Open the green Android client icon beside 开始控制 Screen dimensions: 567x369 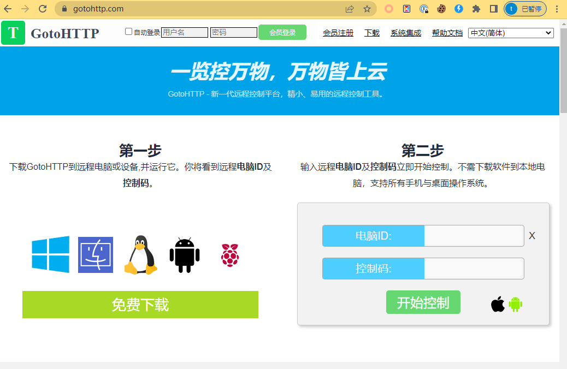[x=515, y=304]
